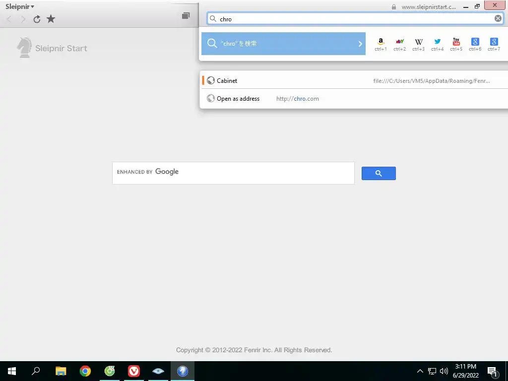Open the notification center icon

pyautogui.click(x=492, y=371)
